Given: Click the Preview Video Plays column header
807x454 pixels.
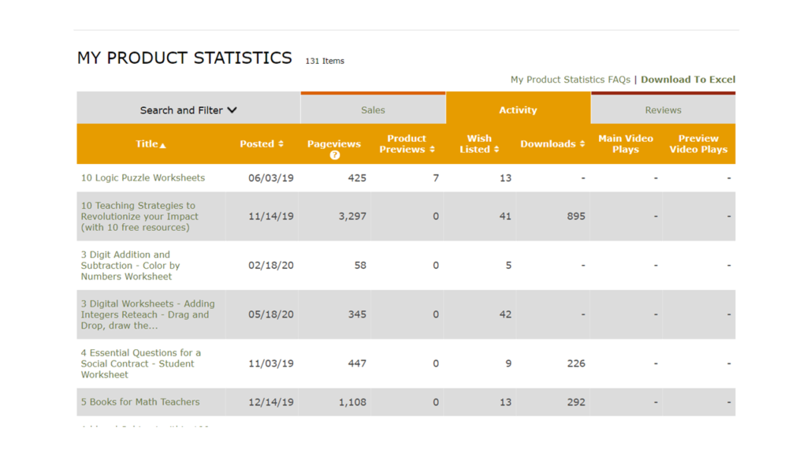Looking at the screenshot, I should coord(698,144).
